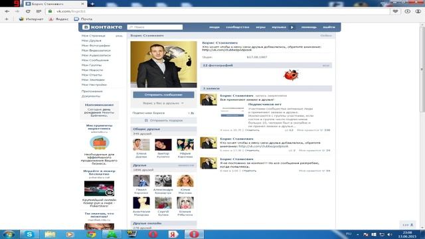Open Windows Start menu
The height and width of the screenshot is (239, 425).
click(x=9, y=234)
